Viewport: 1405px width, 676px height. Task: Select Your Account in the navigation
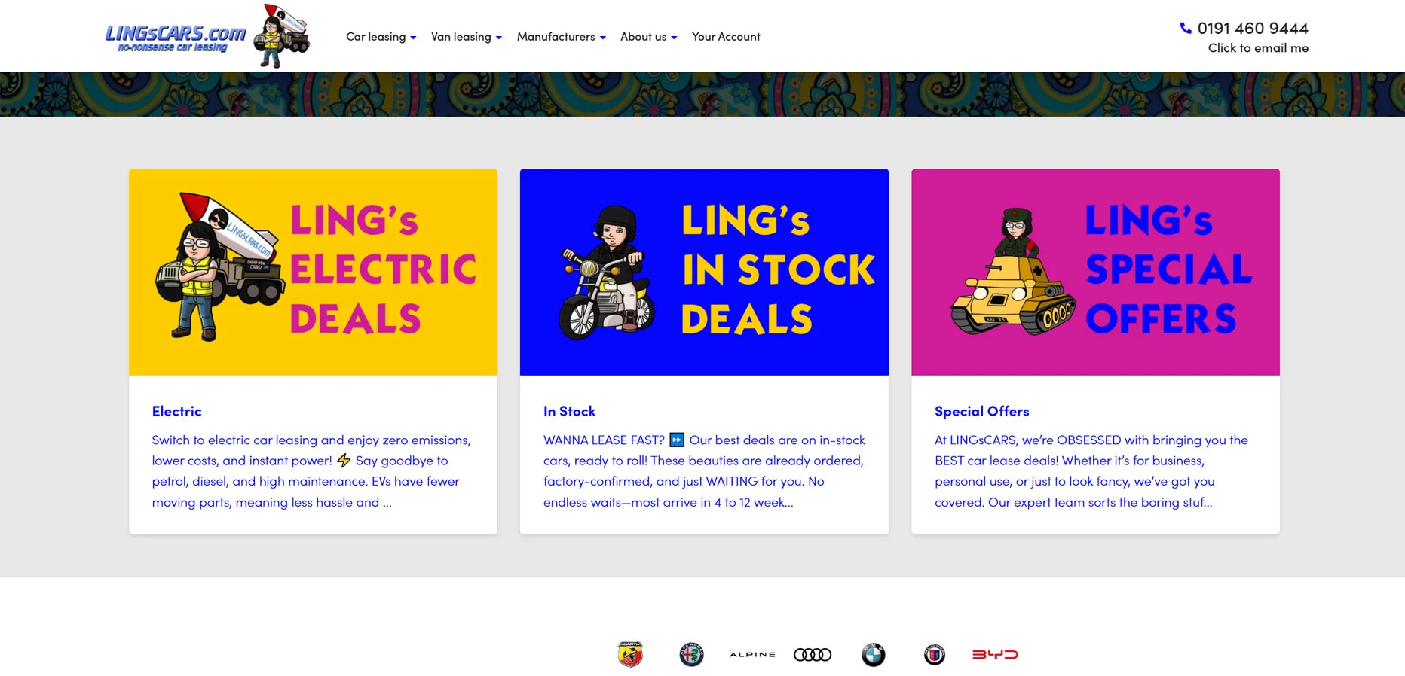(x=726, y=36)
